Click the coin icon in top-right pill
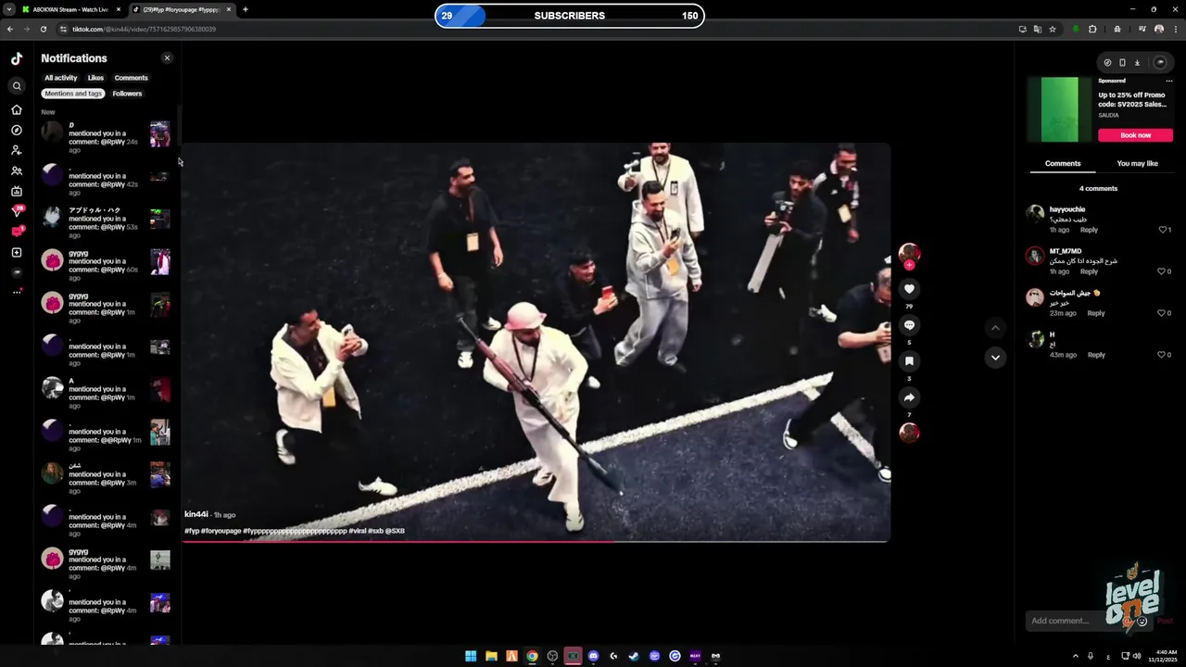 (1107, 63)
